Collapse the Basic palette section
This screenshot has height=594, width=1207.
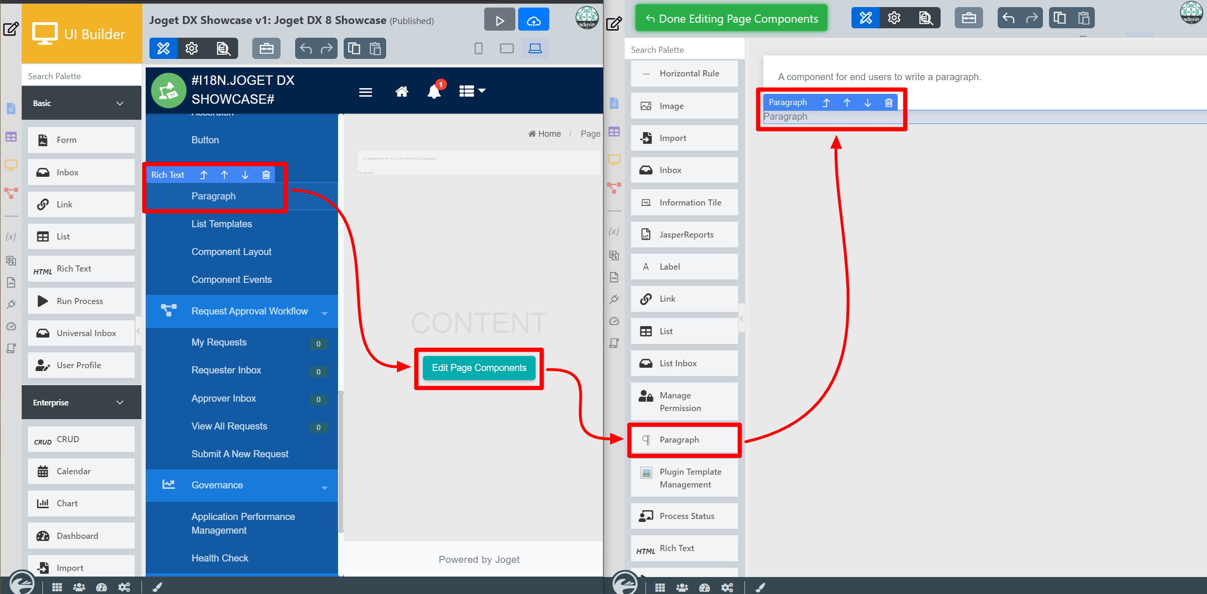click(x=120, y=103)
